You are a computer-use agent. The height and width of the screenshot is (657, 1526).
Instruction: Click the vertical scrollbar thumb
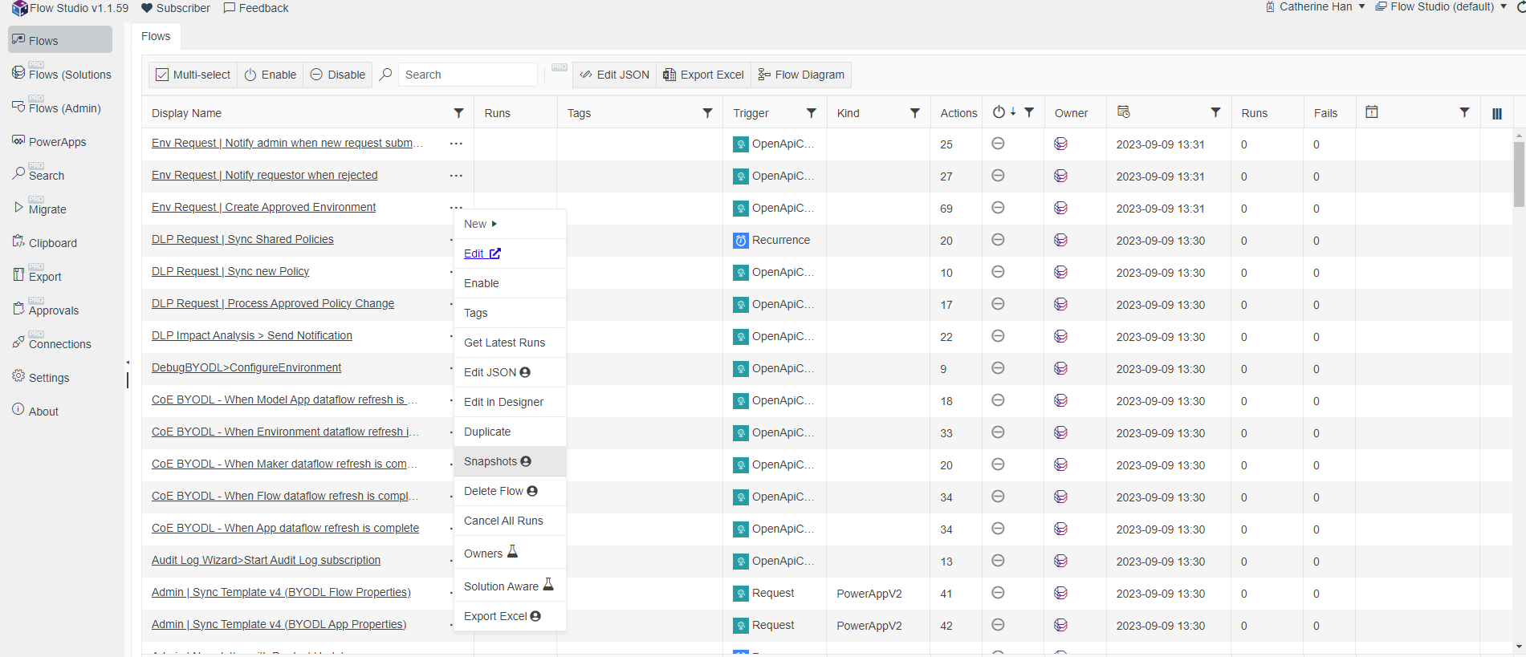pyautogui.click(x=1518, y=172)
